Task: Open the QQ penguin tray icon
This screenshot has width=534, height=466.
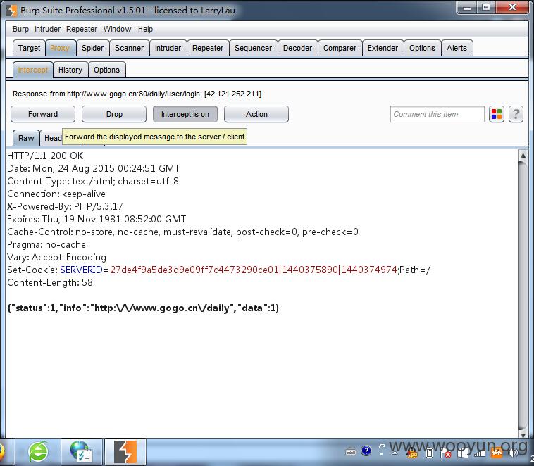Action: click(411, 453)
